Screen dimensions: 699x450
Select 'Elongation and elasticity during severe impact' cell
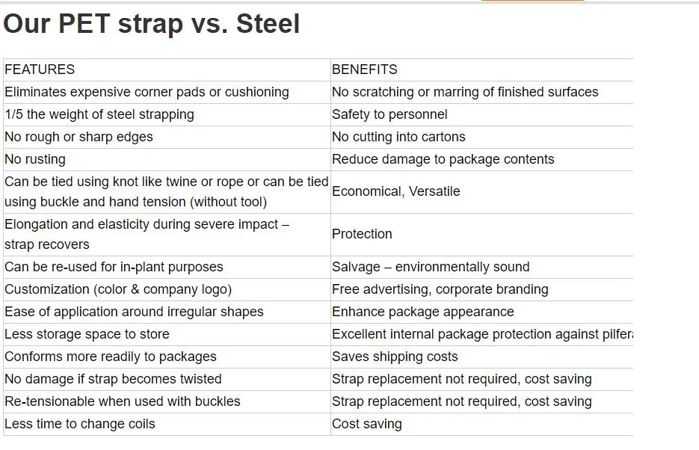point(167,235)
